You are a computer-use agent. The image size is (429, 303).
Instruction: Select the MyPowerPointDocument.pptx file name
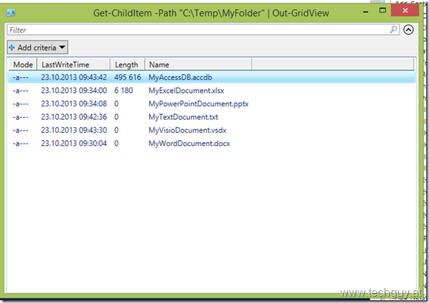(198, 104)
